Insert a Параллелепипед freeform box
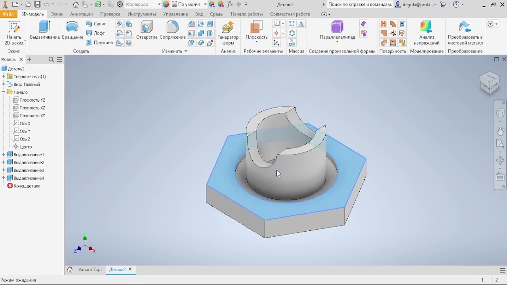This screenshot has height=285, width=507. tap(337, 31)
